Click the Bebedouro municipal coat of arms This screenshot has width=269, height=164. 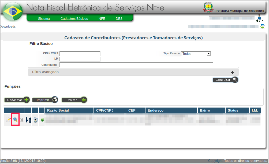(208, 7)
